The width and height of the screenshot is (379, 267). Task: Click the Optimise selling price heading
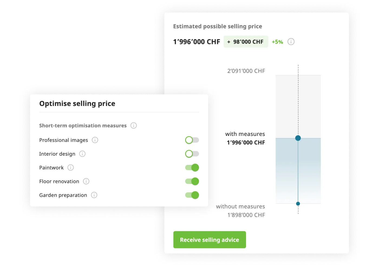pyautogui.click(x=77, y=104)
